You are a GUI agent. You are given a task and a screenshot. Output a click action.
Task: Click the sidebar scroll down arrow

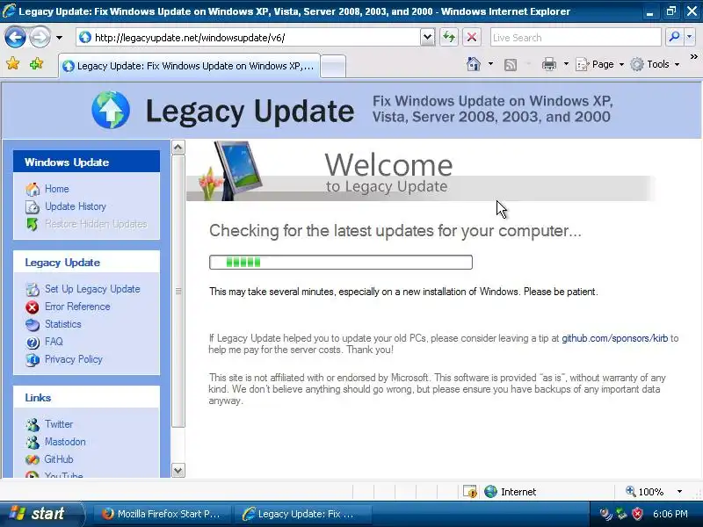click(x=178, y=471)
